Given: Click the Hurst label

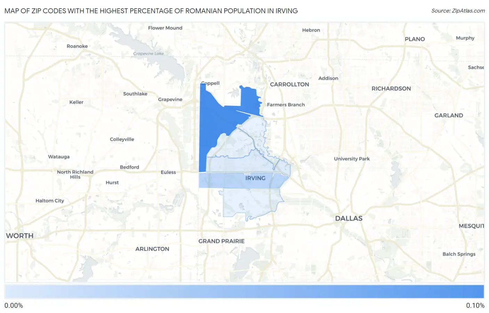Looking at the screenshot, I should click(x=112, y=182).
